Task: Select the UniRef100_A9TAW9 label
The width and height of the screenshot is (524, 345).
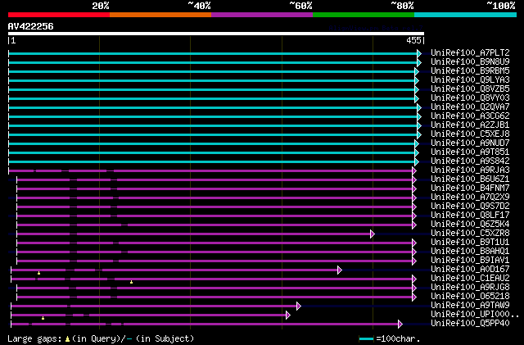Action: click(x=470, y=306)
